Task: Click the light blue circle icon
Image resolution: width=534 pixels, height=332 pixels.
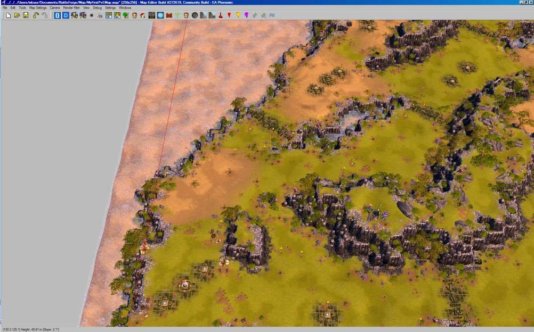Action: 160,15
